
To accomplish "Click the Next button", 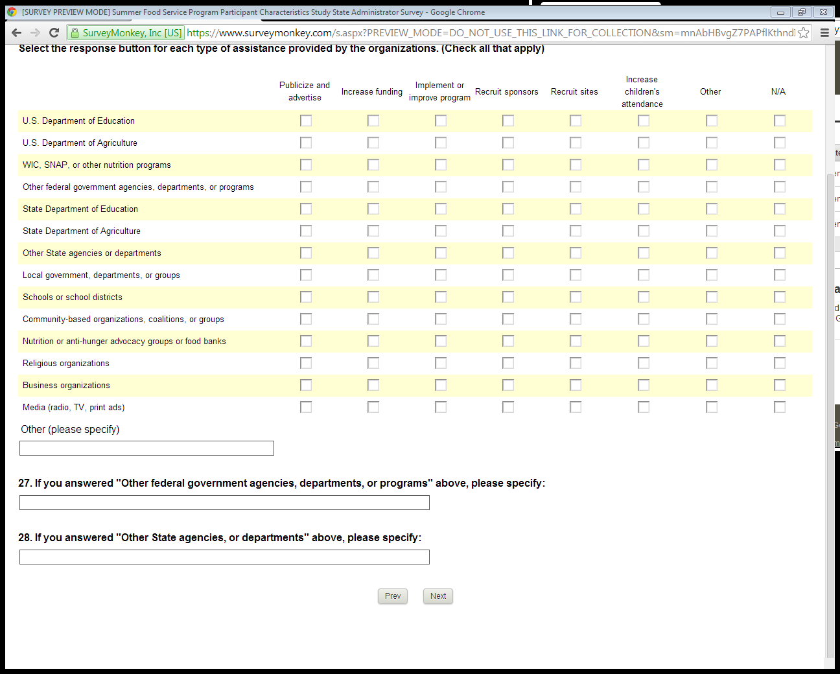I will (438, 596).
